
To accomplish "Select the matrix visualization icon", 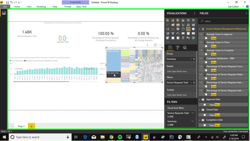I will [178, 38].
